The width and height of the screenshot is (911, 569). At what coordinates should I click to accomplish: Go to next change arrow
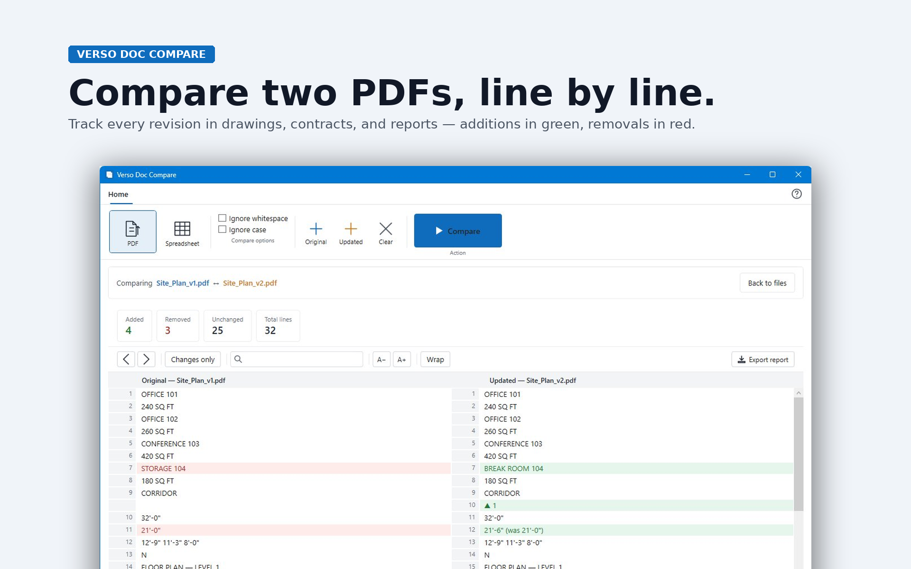(x=146, y=359)
